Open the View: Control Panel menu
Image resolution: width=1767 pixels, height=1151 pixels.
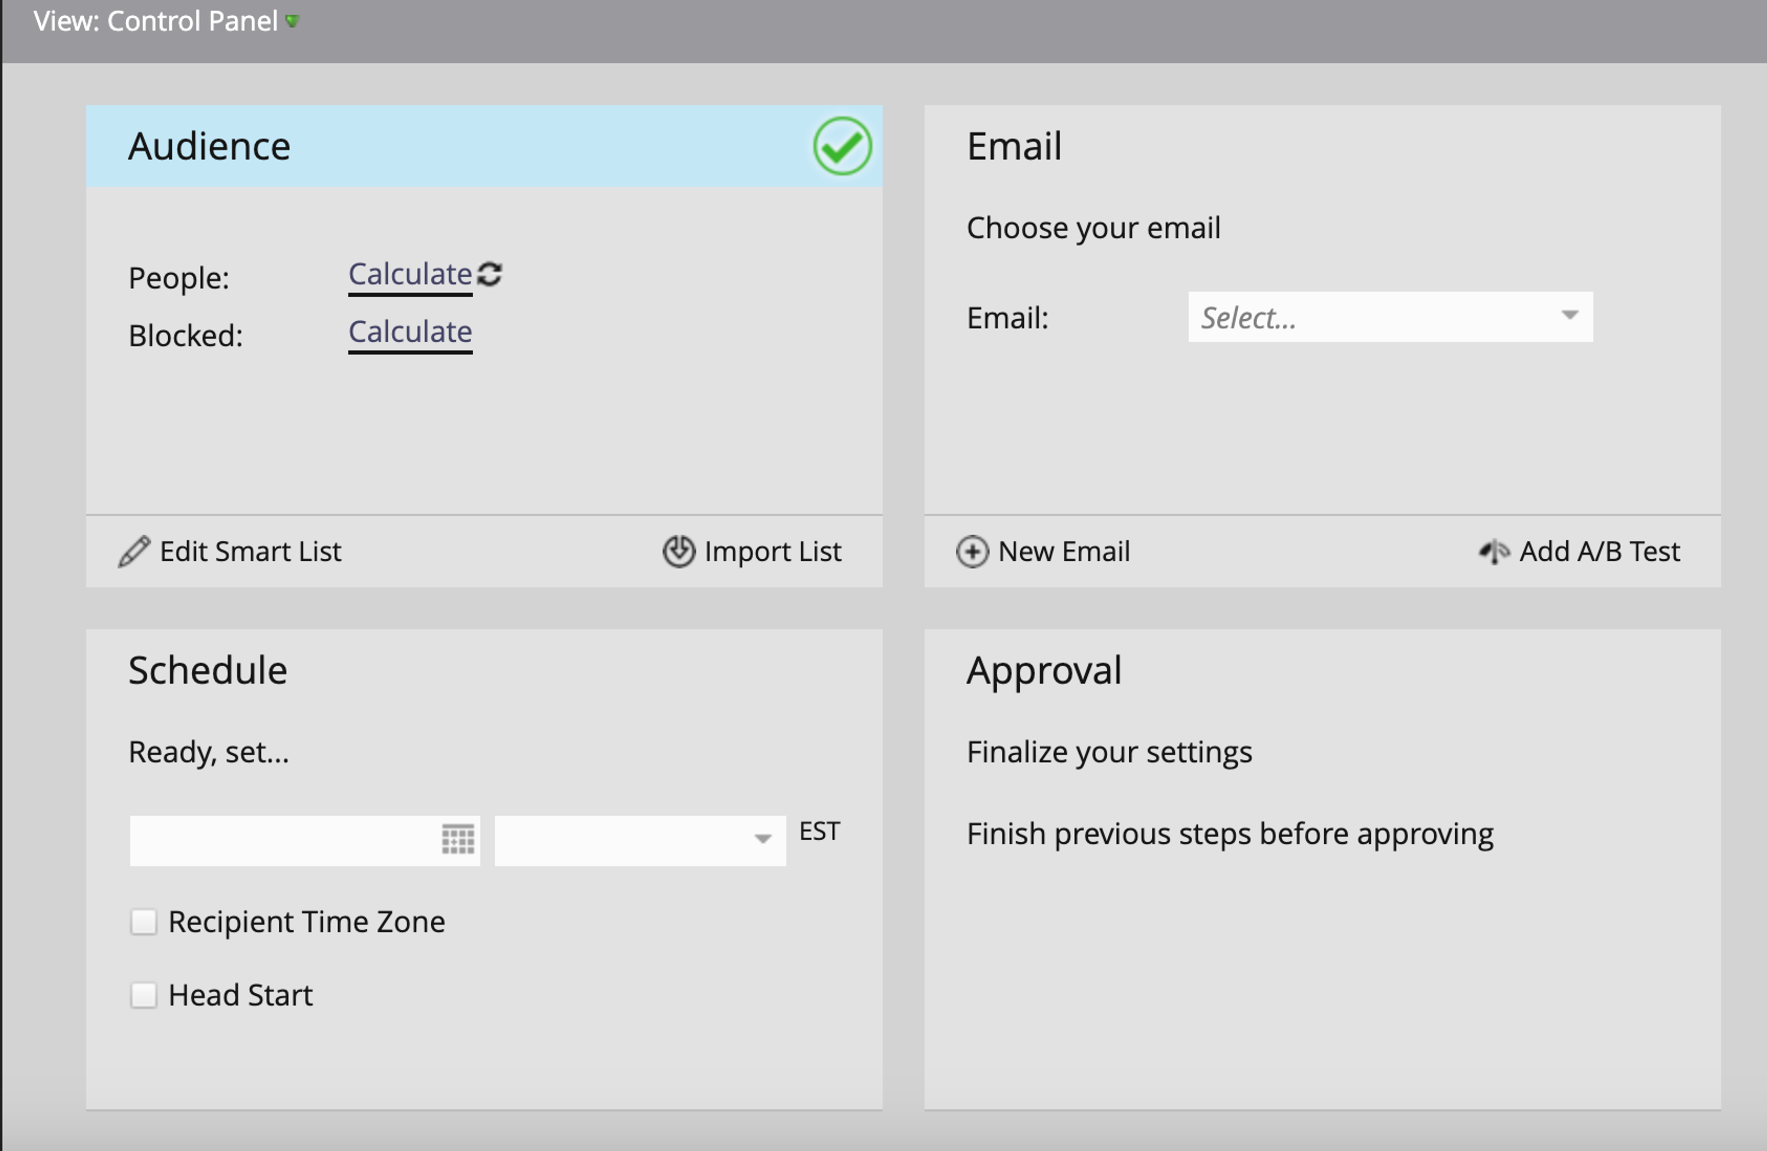click(156, 21)
